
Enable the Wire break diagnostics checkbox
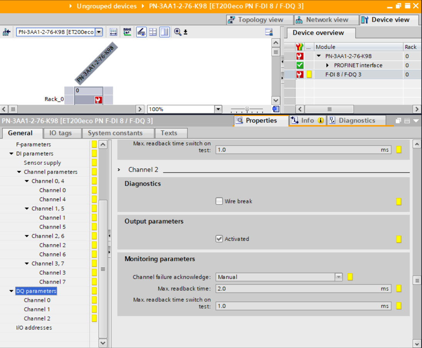219,201
